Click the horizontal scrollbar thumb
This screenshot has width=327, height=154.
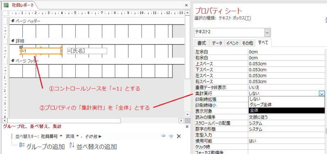[x=64, y=121]
